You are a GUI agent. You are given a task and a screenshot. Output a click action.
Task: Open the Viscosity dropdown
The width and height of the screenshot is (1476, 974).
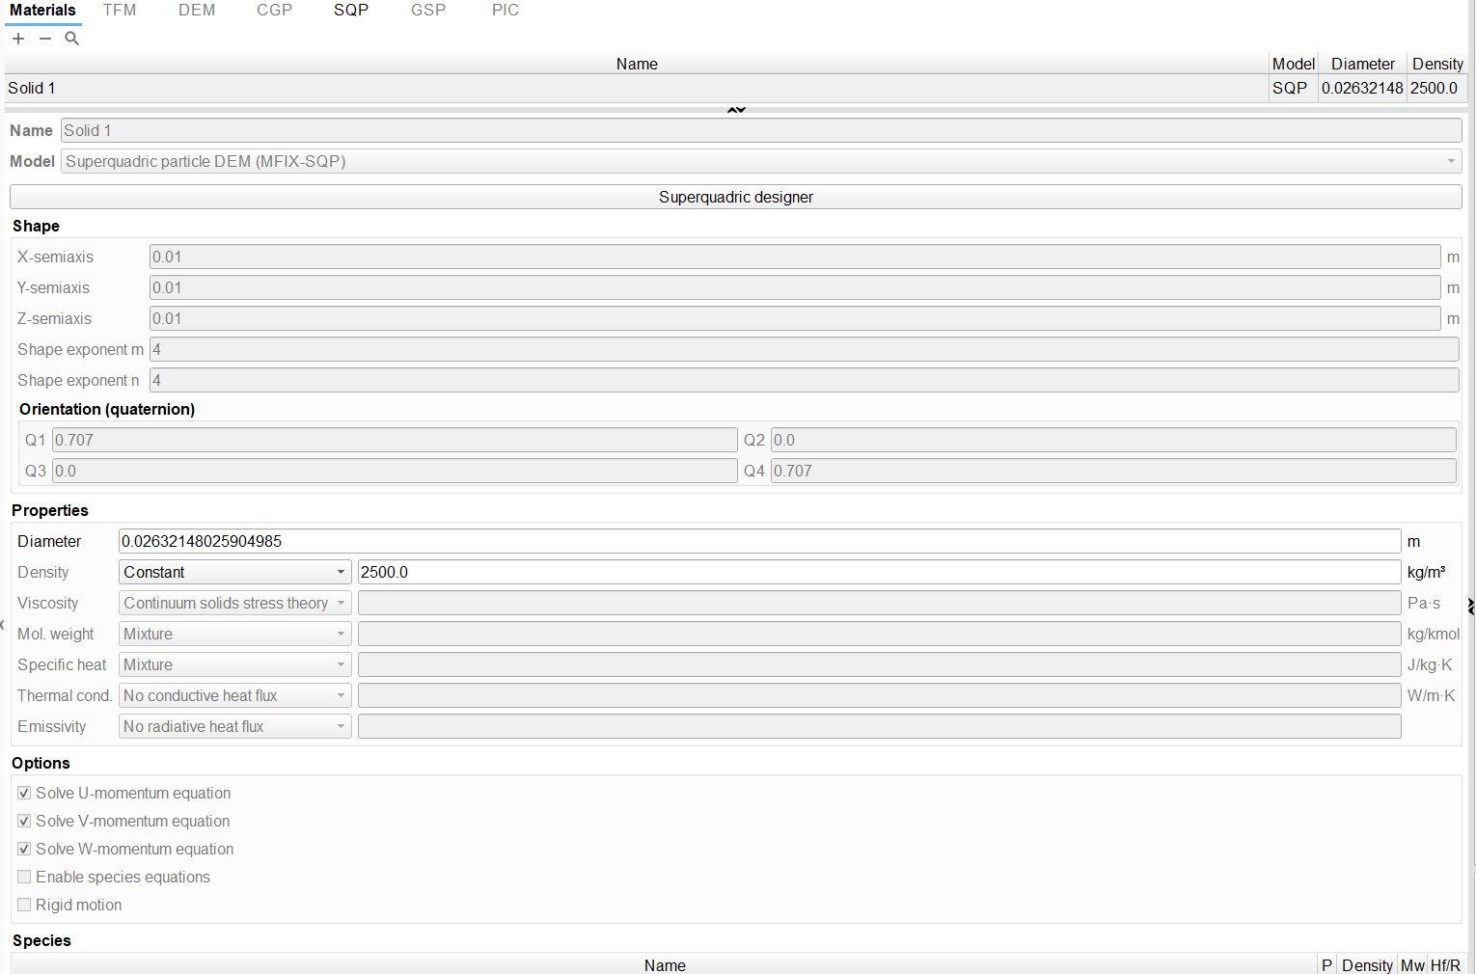pyautogui.click(x=233, y=603)
